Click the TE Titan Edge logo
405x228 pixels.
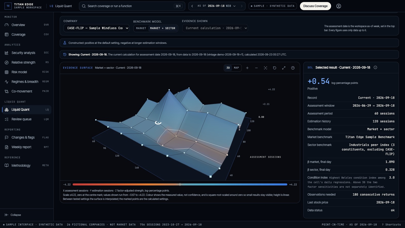click(x=8, y=6)
